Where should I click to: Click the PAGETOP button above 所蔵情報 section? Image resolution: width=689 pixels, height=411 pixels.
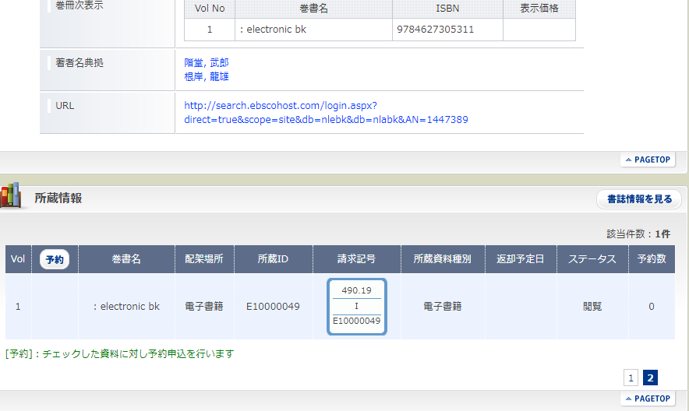648,160
